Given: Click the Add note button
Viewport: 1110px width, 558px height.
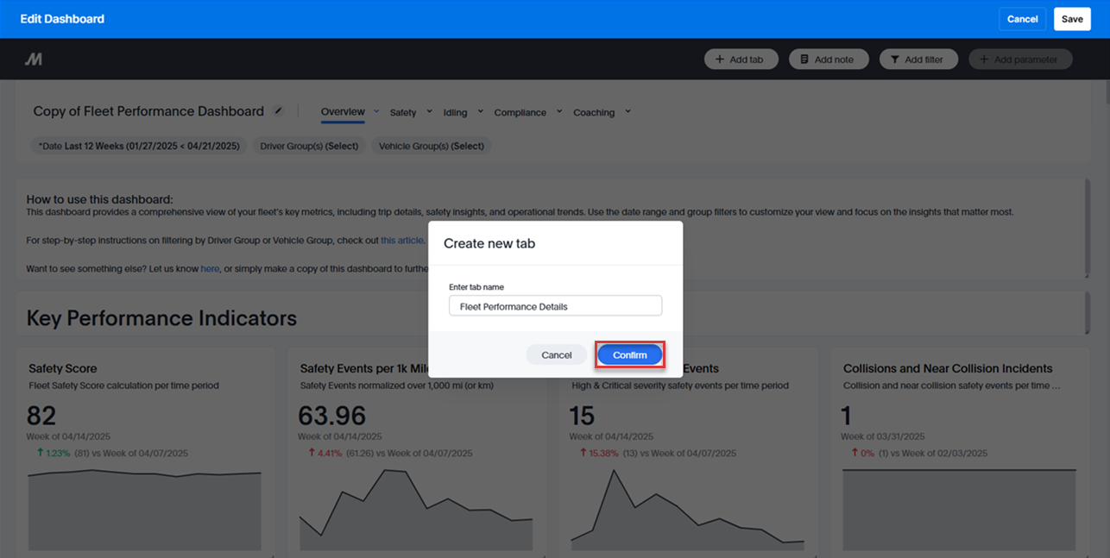Looking at the screenshot, I should click(x=826, y=60).
